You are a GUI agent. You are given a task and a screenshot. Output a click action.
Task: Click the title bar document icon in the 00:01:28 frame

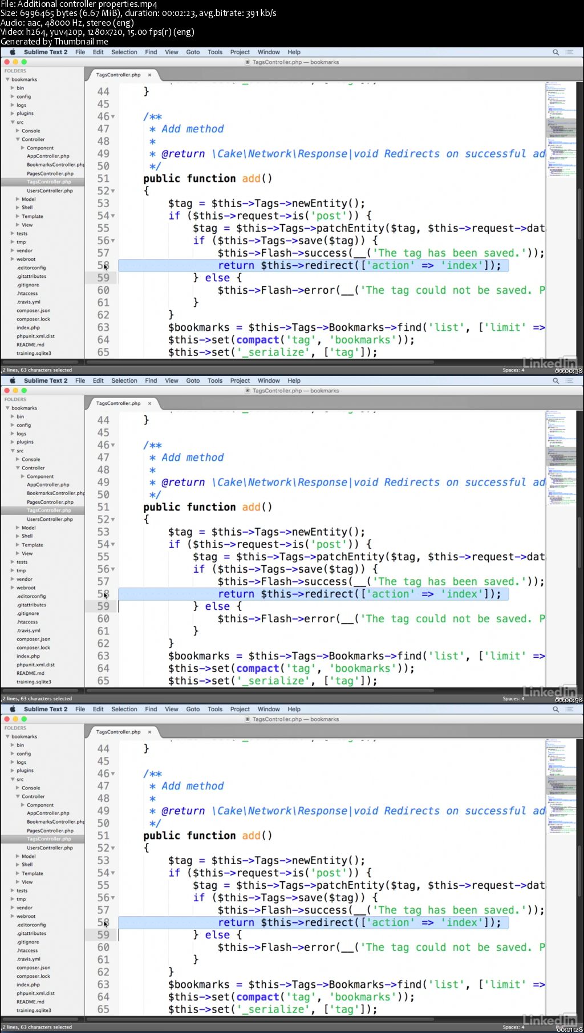[248, 719]
